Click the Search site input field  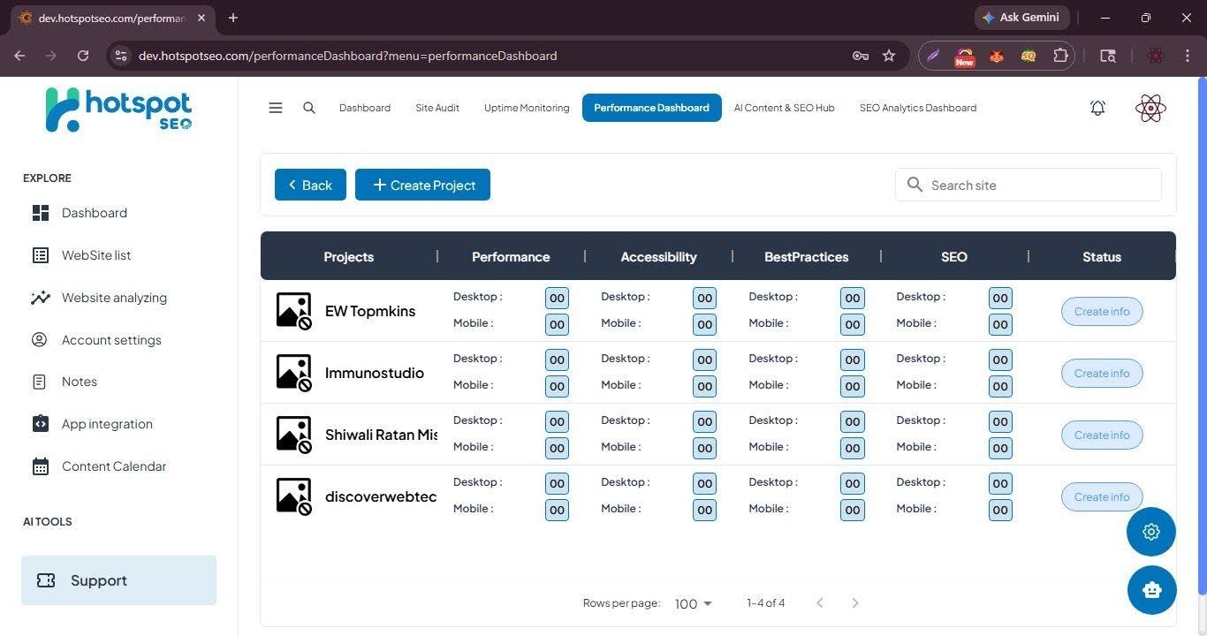click(1029, 185)
